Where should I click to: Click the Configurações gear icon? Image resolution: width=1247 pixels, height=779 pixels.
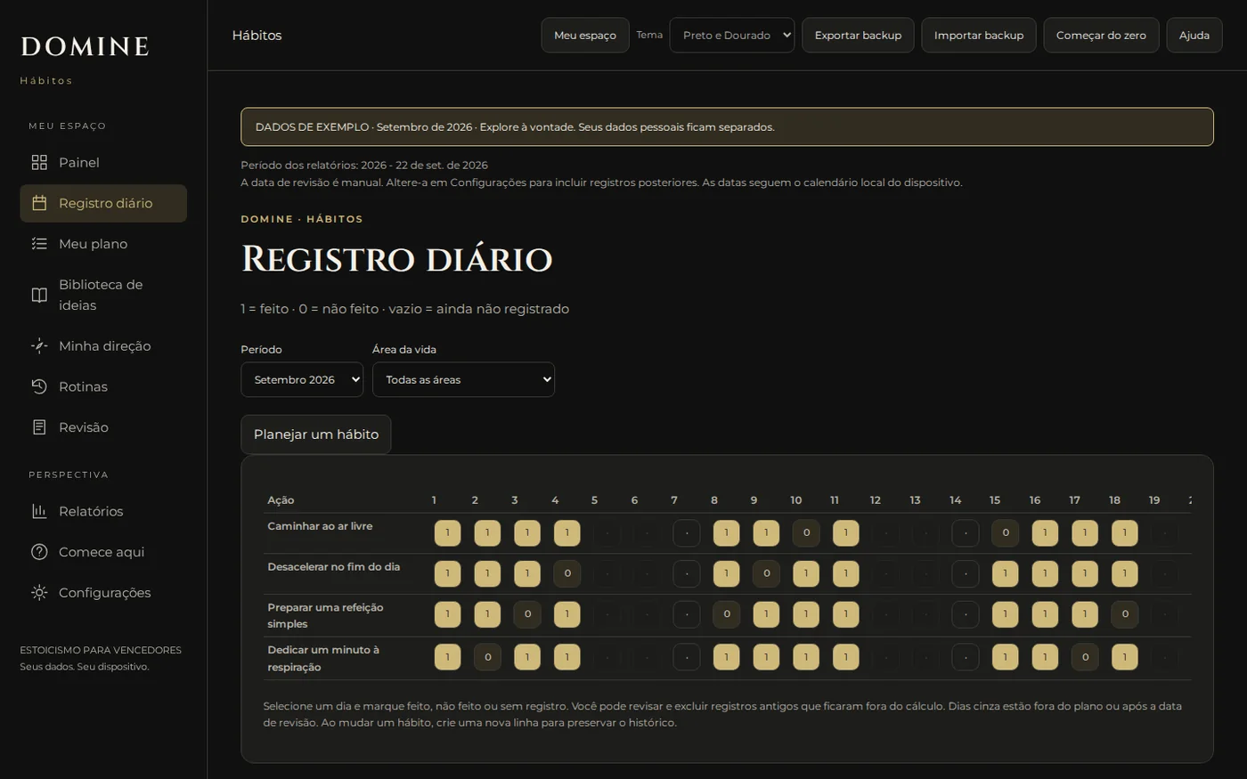39,593
